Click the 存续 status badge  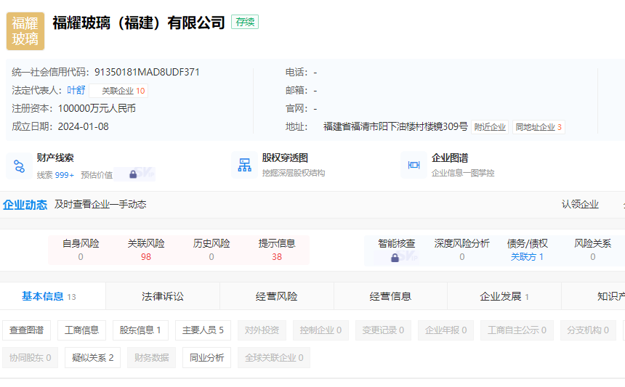[x=245, y=22]
